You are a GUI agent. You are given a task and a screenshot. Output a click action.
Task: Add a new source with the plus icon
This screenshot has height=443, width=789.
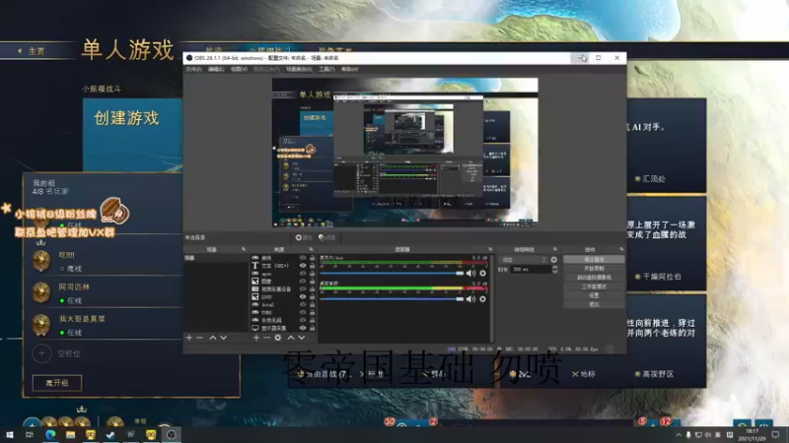(x=256, y=338)
